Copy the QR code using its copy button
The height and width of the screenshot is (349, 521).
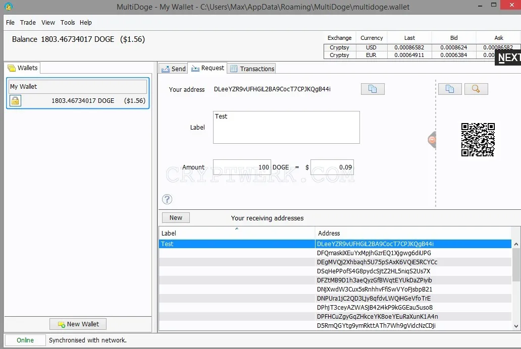(449, 89)
